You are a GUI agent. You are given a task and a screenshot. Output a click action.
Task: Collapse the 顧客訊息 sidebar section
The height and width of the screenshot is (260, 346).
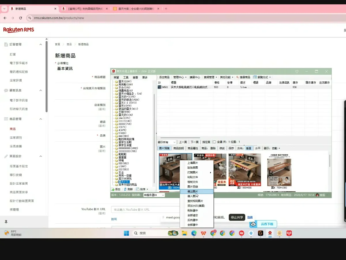pyautogui.click(x=41, y=90)
